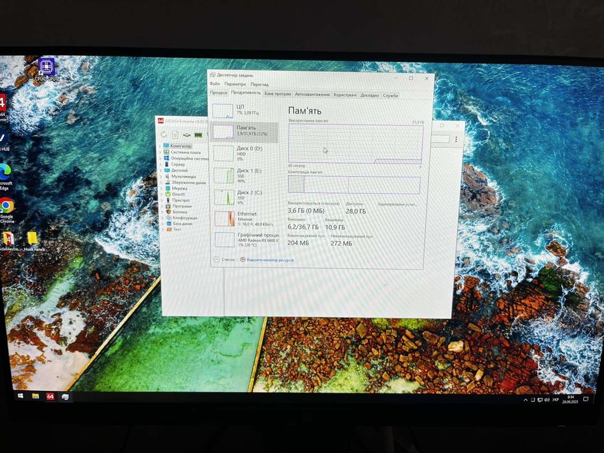Viewport: 604px width, 453px height.
Task: Open the taskbar clock and date
Action: pyautogui.click(x=570, y=399)
